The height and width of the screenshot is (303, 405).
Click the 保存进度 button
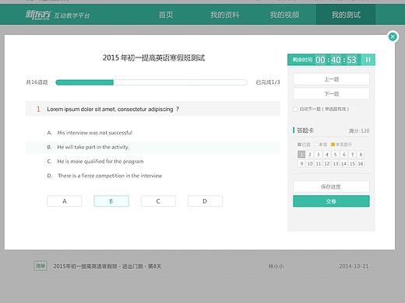click(331, 186)
